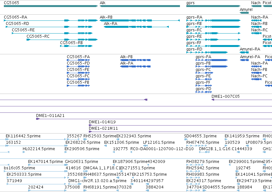272x192 pixels.
Task: Click the Alk-PA protein label
Action: 127,63
